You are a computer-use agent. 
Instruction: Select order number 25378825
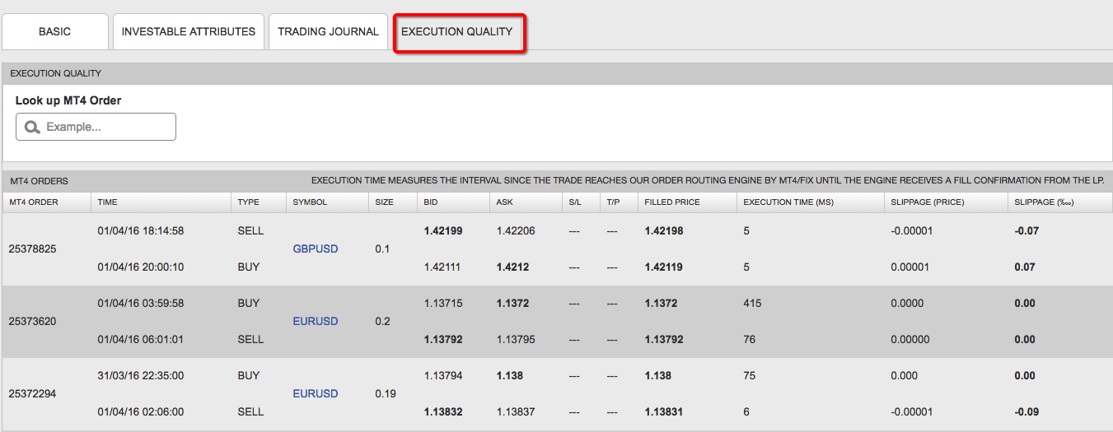33,249
